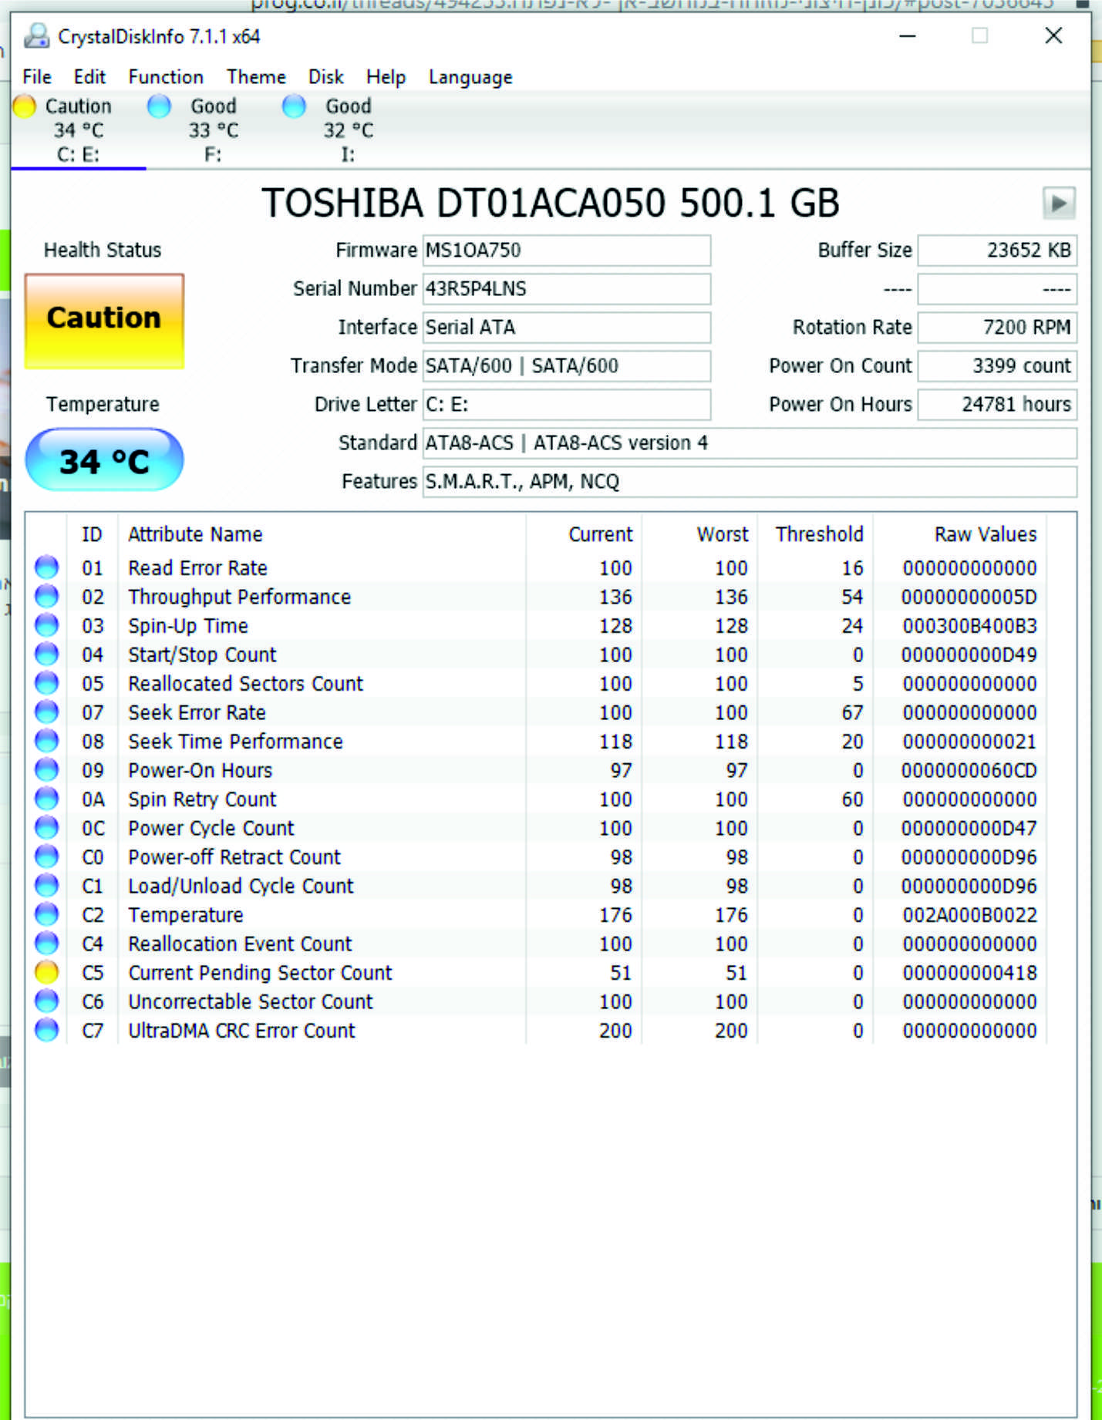Click yellow caution icon for Current Pending Sector Count
Viewport: 1102px width, 1420px height.
point(47,972)
